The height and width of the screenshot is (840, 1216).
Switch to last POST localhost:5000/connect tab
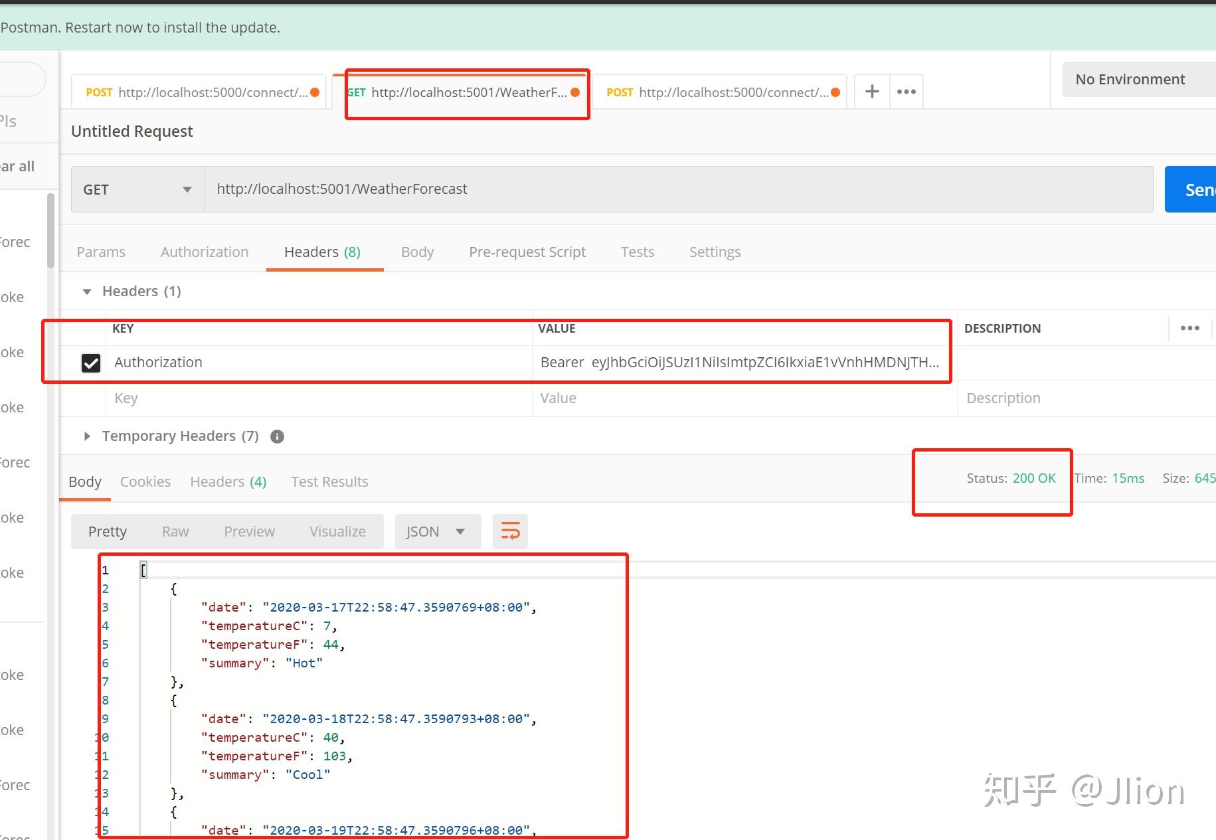click(719, 92)
